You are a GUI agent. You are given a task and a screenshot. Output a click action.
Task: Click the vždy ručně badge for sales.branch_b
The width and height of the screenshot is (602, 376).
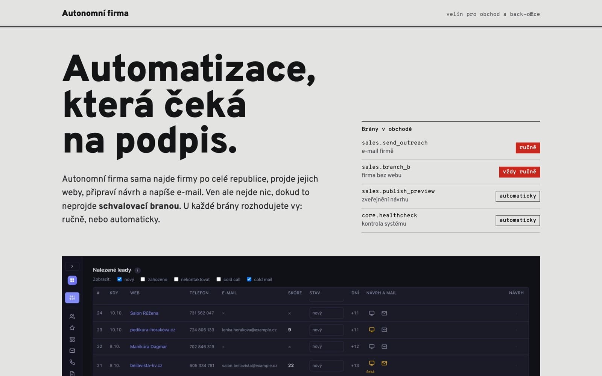pyautogui.click(x=519, y=172)
